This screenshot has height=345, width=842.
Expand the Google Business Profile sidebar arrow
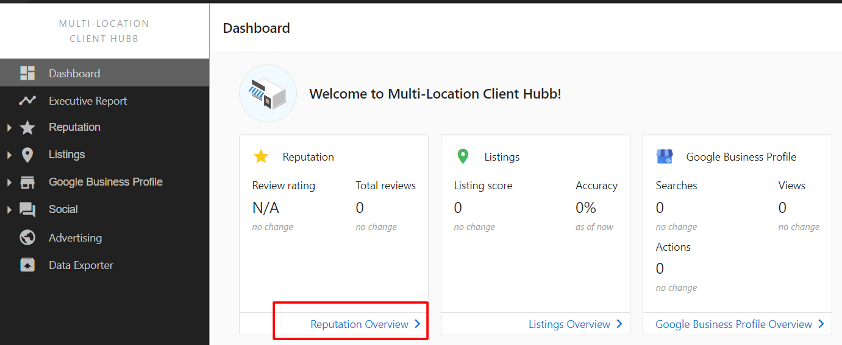[x=9, y=183]
